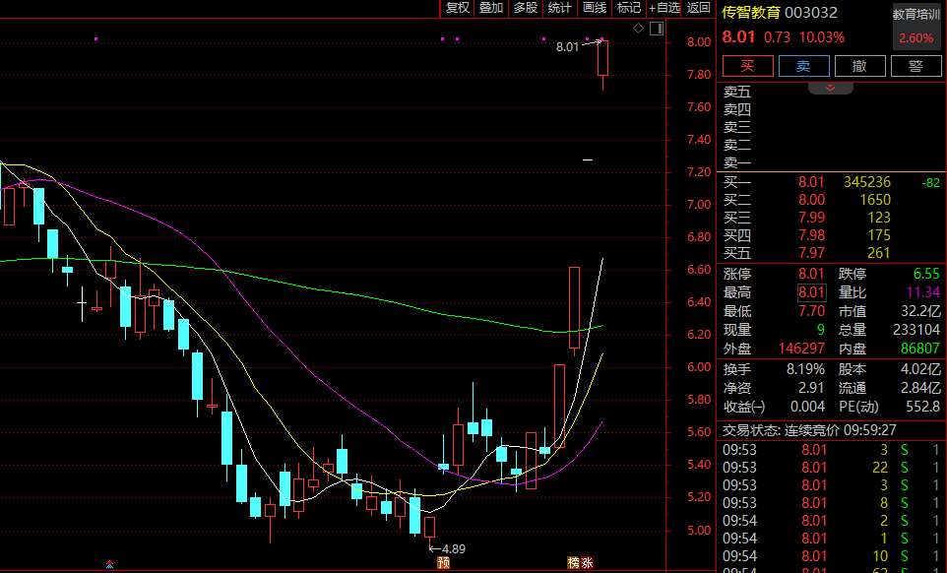Click the blue 卖 sell button

point(804,66)
